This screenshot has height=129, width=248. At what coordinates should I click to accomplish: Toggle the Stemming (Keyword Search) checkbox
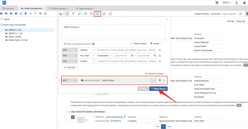[x=65, y=44]
